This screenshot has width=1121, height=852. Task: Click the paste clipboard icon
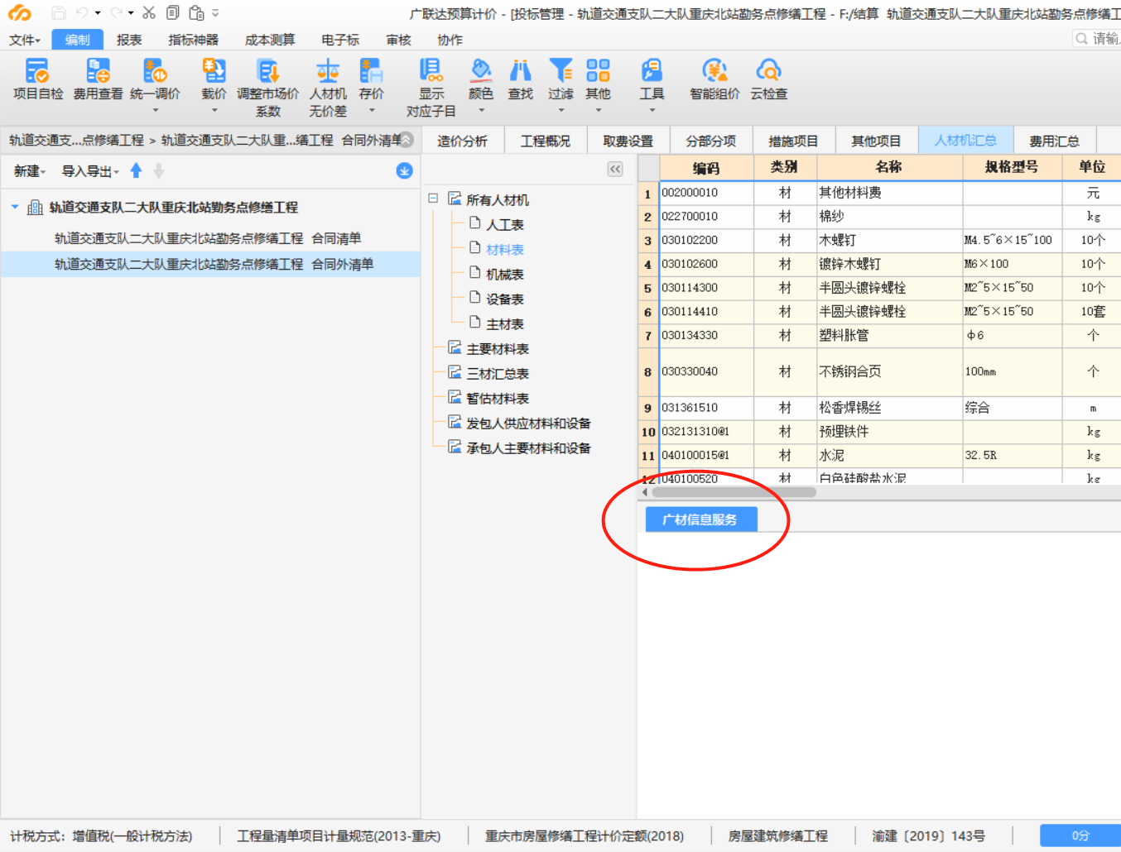(x=196, y=12)
